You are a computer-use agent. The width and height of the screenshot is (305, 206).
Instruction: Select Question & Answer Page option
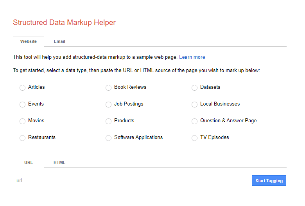coord(194,121)
